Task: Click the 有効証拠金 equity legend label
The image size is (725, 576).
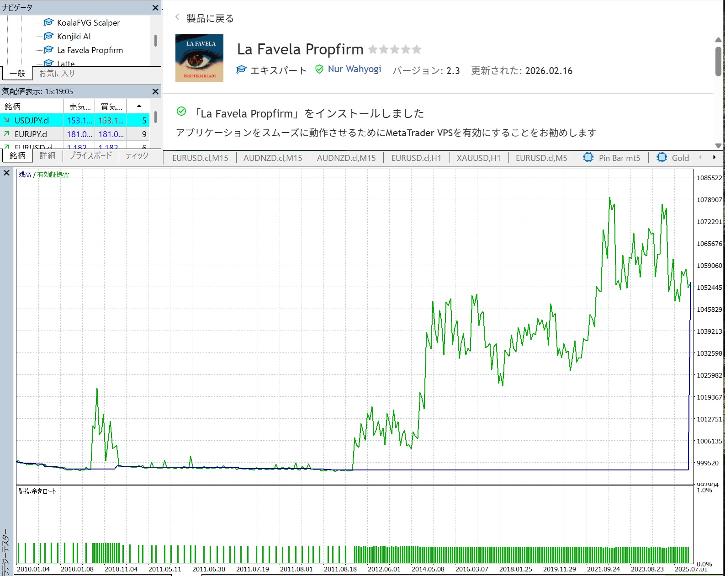Action: [53, 175]
